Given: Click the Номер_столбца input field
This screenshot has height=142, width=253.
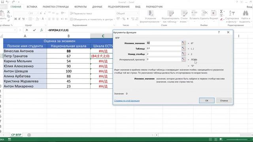Looking at the screenshot, I should 164,54.
